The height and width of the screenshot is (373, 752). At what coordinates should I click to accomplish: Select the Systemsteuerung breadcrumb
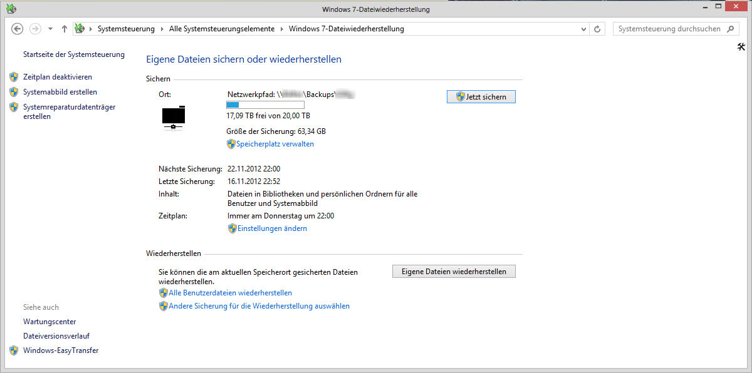tap(126, 29)
